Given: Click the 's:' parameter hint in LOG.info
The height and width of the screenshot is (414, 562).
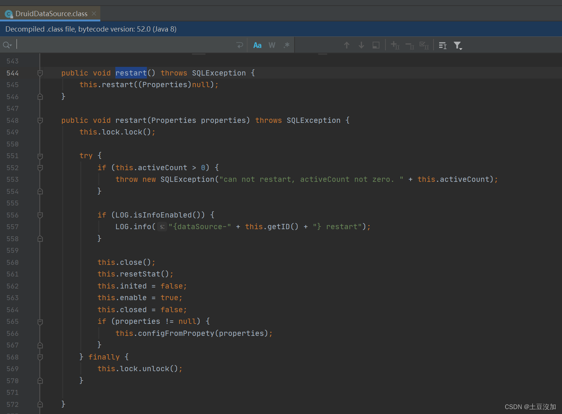Looking at the screenshot, I should click(162, 227).
